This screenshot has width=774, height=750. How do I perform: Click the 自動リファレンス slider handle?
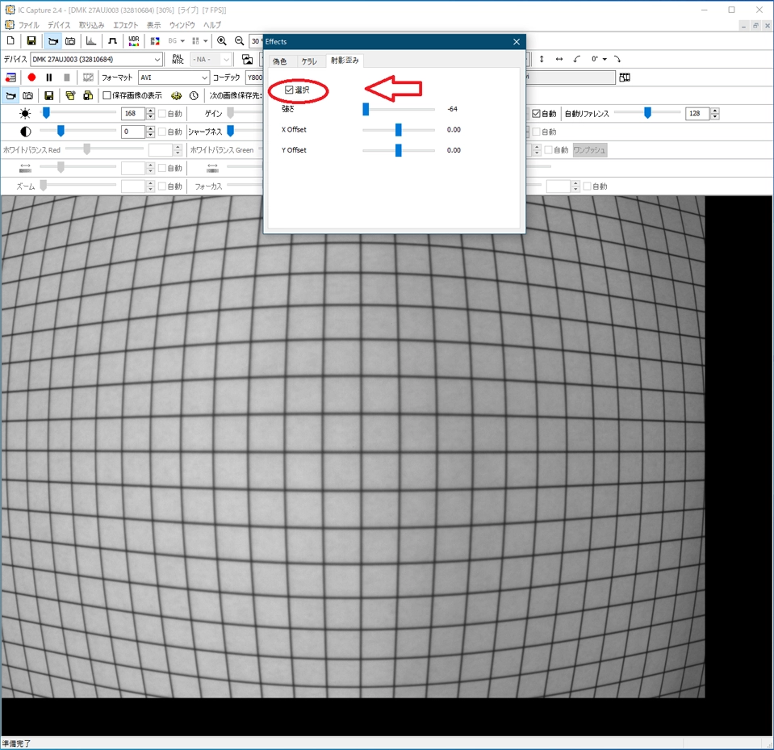click(x=647, y=113)
